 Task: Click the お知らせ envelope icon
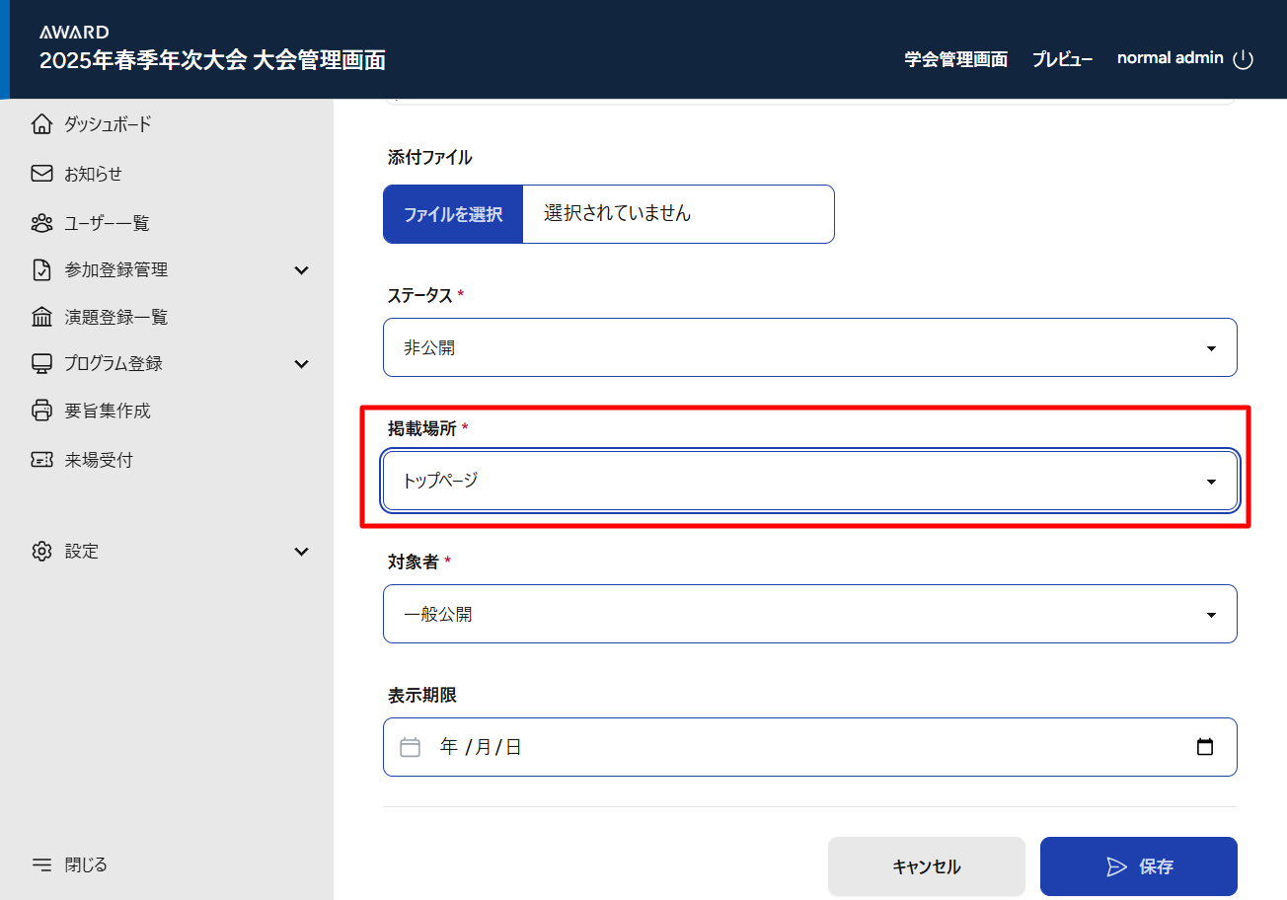click(x=41, y=174)
